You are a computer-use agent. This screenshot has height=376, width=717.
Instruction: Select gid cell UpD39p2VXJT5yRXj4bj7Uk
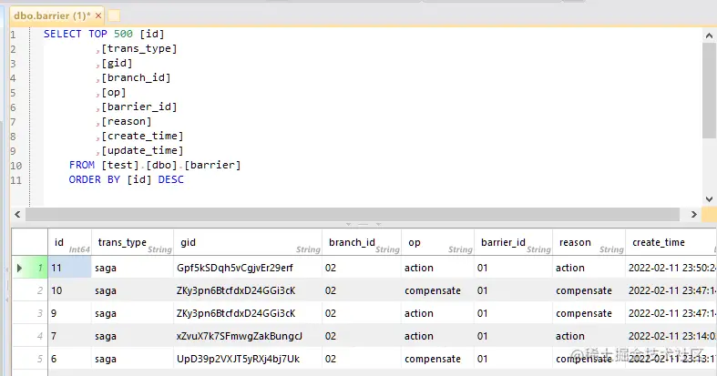tap(248, 359)
